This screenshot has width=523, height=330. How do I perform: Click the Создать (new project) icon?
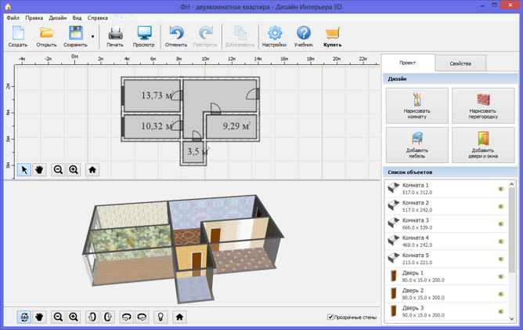coord(17,35)
